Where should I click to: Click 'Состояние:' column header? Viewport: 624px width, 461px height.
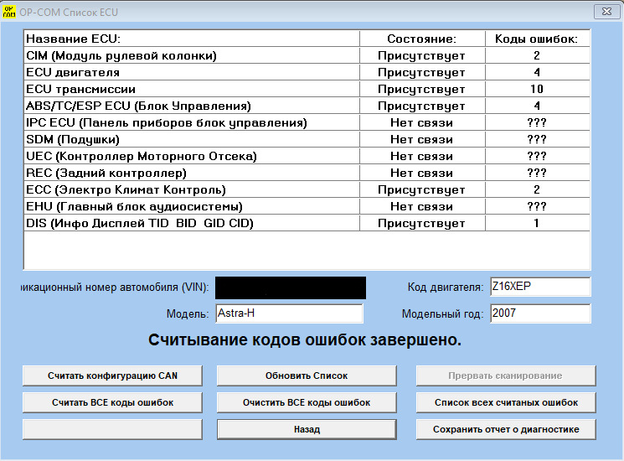[422, 39]
